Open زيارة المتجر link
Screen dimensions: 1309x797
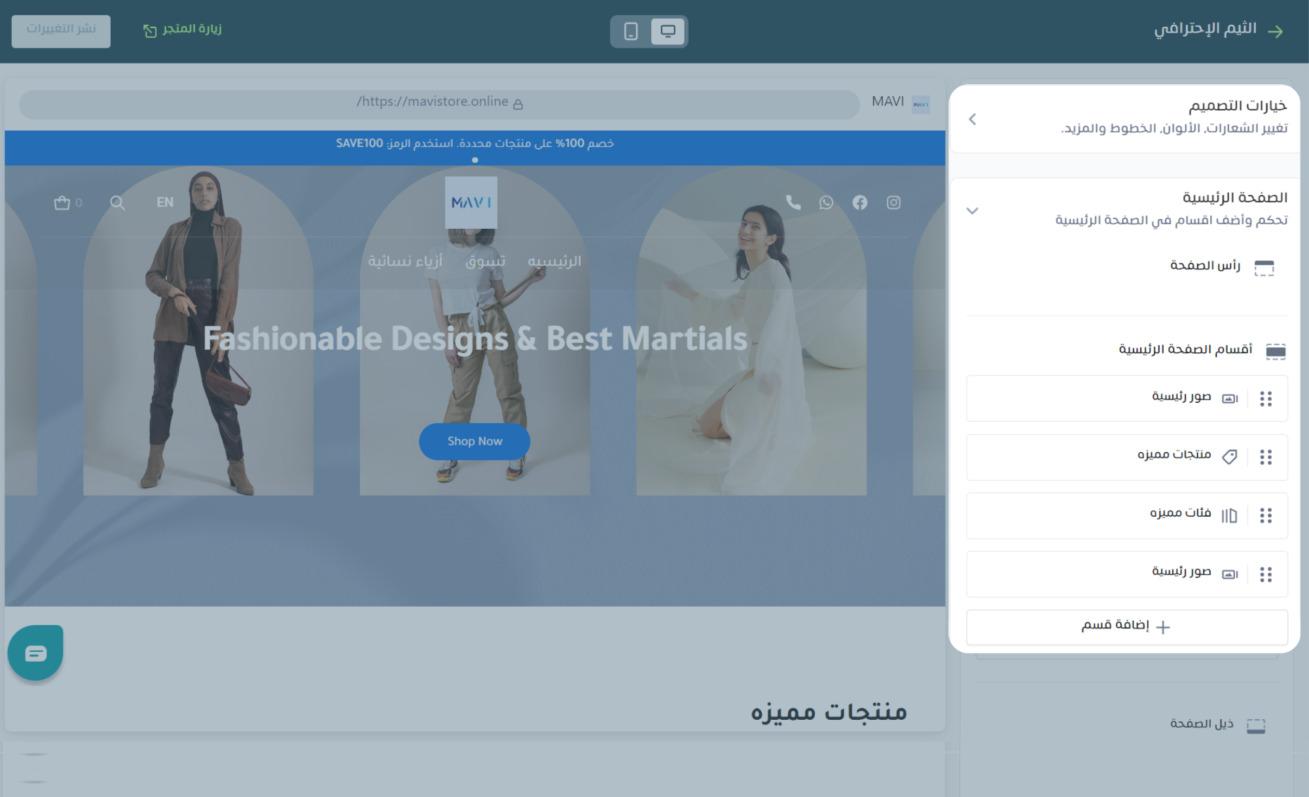click(x=183, y=29)
